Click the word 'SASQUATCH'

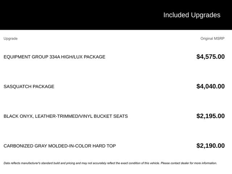coord(17,86)
